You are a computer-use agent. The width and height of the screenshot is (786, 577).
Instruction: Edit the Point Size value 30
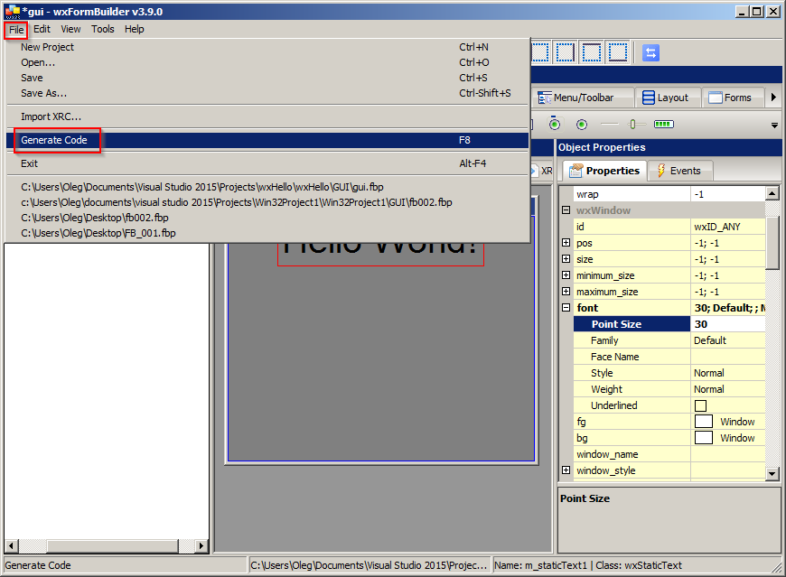(728, 324)
